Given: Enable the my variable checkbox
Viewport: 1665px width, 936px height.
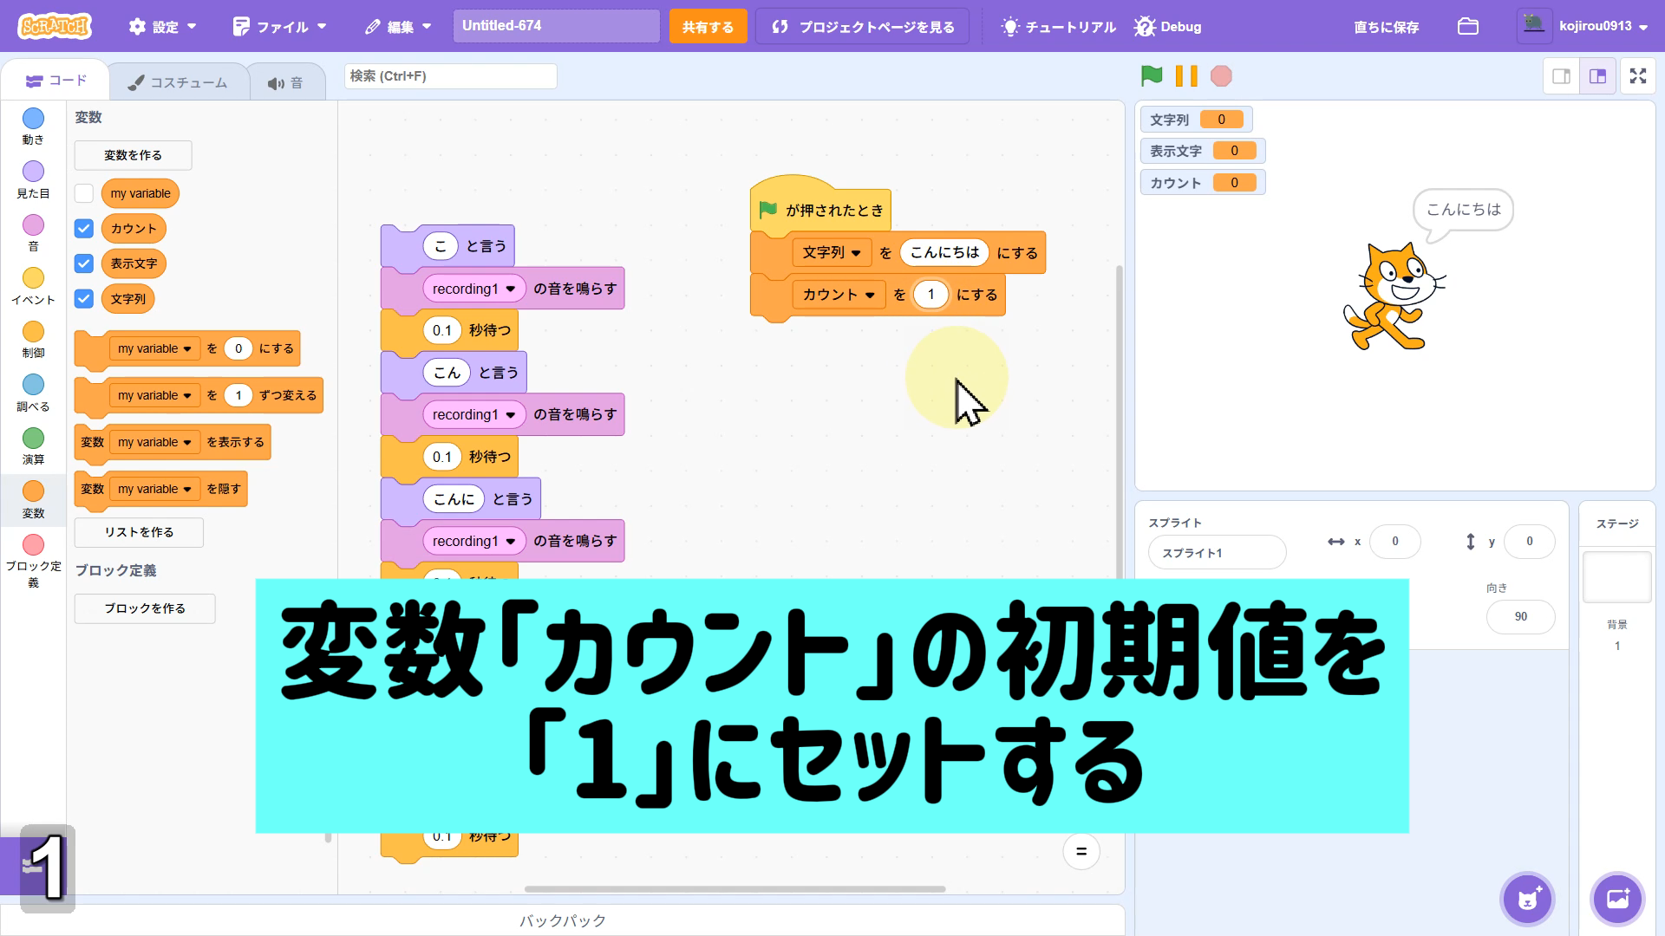Looking at the screenshot, I should [84, 193].
